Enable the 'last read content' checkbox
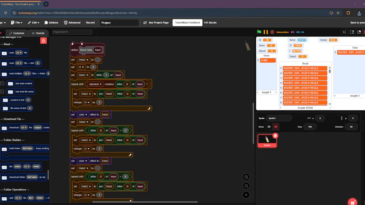The height and width of the screenshot is (205, 365). tap(2, 83)
